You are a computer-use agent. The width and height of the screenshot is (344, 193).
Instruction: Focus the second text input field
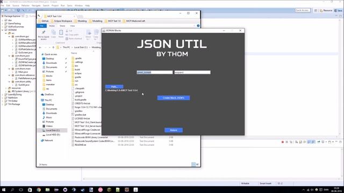coord(192,72)
